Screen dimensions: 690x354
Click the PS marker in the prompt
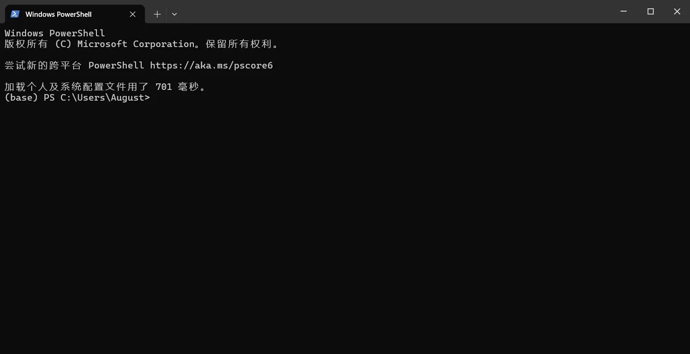point(49,97)
